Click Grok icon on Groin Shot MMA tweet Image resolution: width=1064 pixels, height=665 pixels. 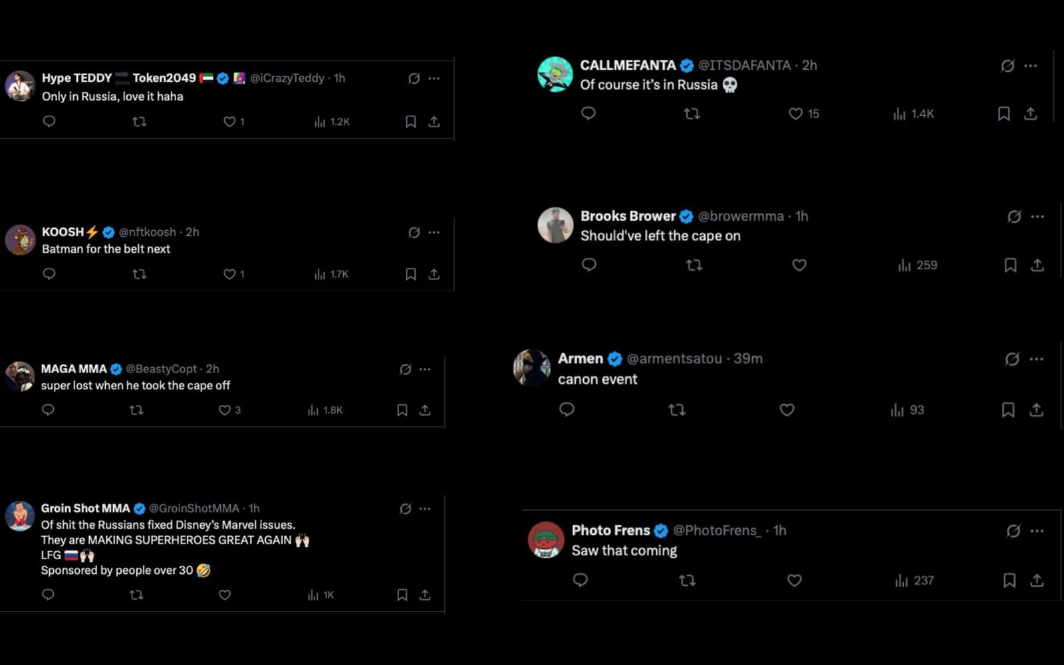(x=405, y=509)
